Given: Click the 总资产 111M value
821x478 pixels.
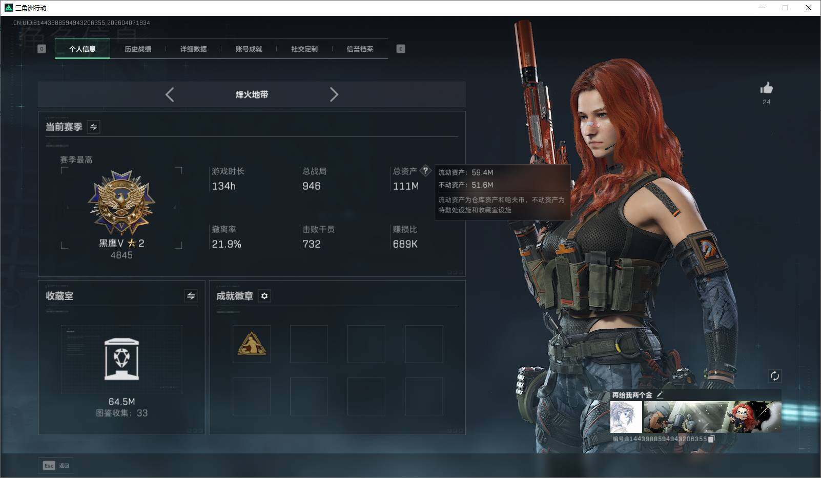Looking at the screenshot, I should coord(406,186).
